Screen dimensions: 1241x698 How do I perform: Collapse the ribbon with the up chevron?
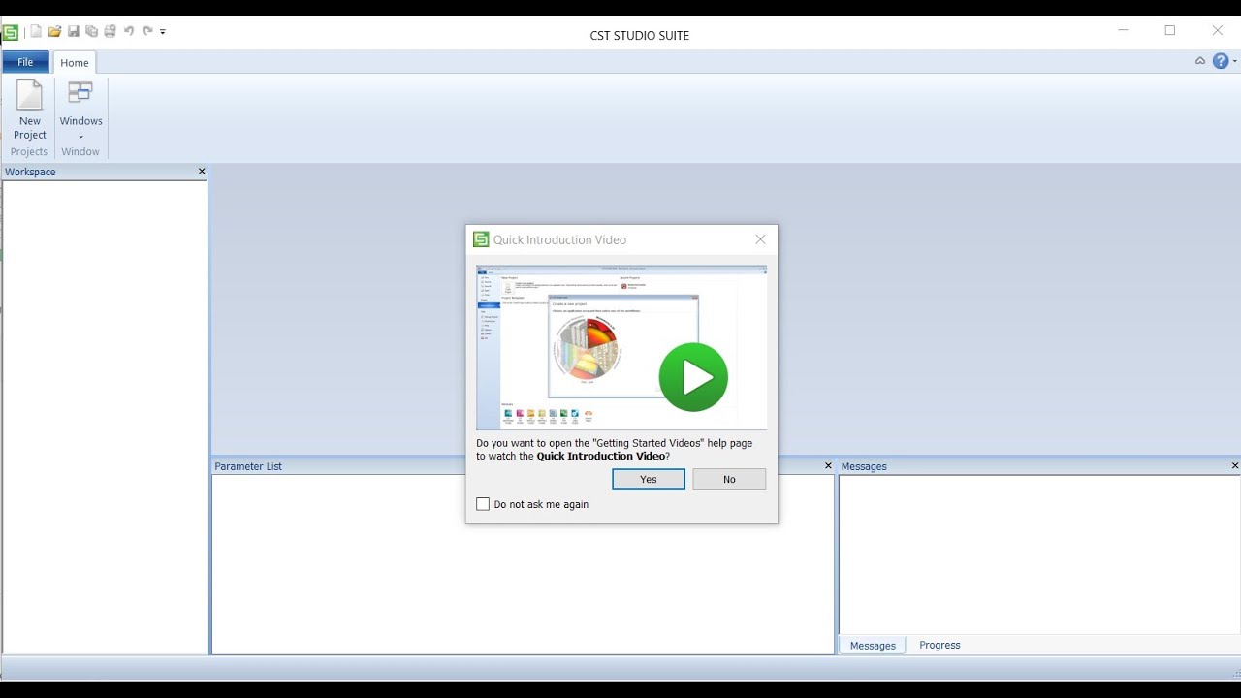[1200, 61]
